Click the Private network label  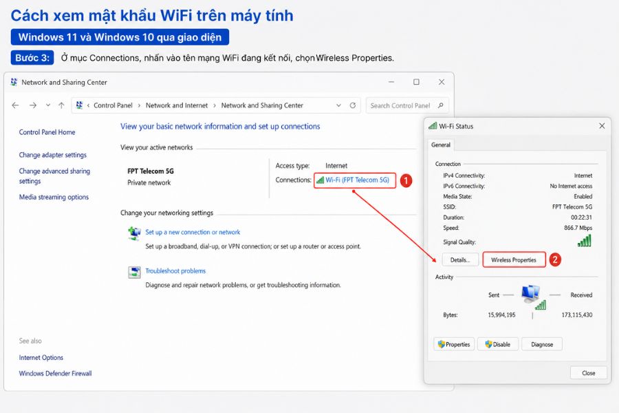(x=149, y=182)
